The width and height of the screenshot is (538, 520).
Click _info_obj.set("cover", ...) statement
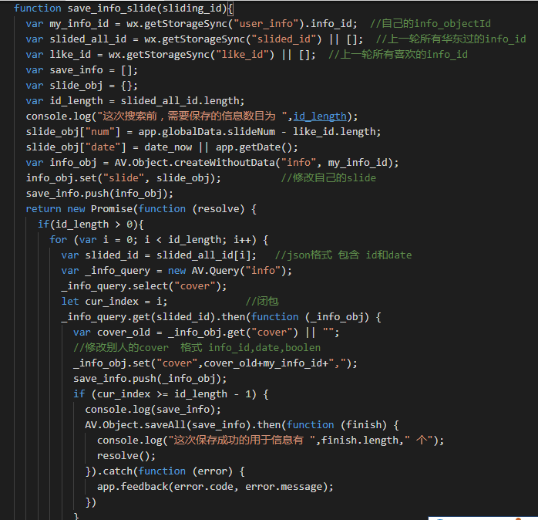[x=215, y=363]
